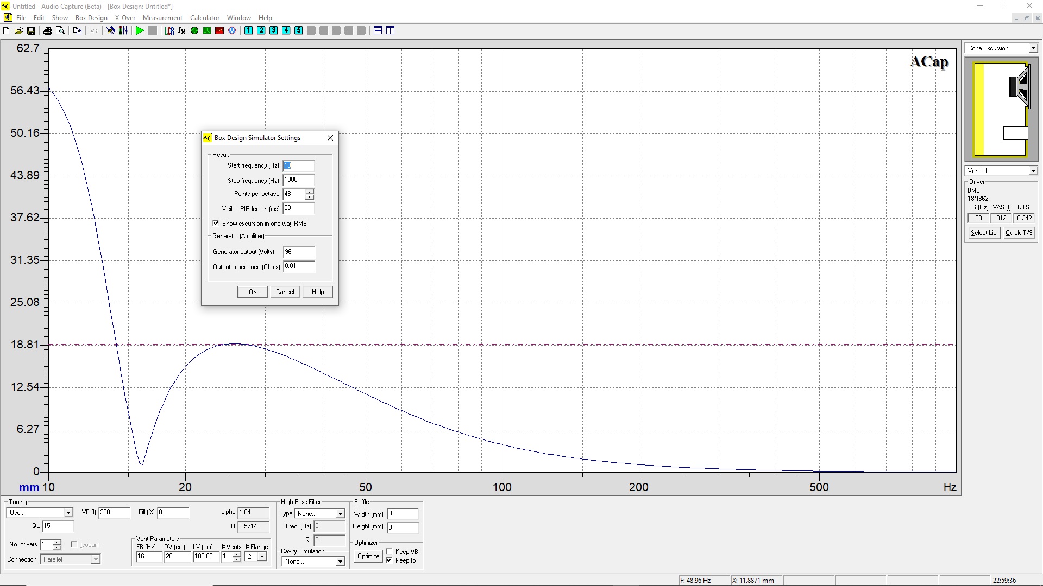The image size is (1043, 586).
Task: Click the Optimize button
Action: (x=368, y=556)
